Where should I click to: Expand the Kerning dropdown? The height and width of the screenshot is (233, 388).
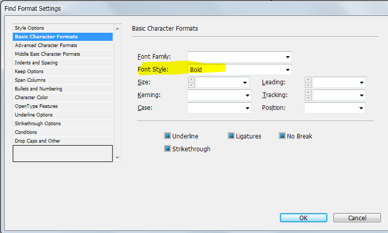[247, 96]
